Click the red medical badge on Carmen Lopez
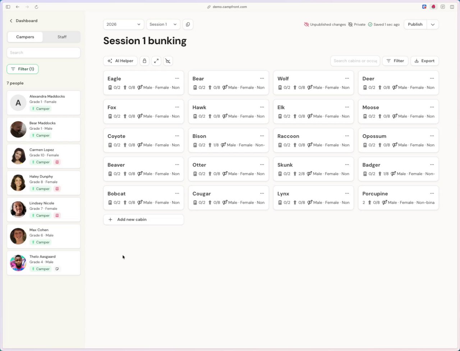The height and width of the screenshot is (351, 460). click(x=57, y=162)
